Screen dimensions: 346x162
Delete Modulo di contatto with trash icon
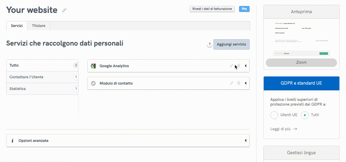pos(239,83)
